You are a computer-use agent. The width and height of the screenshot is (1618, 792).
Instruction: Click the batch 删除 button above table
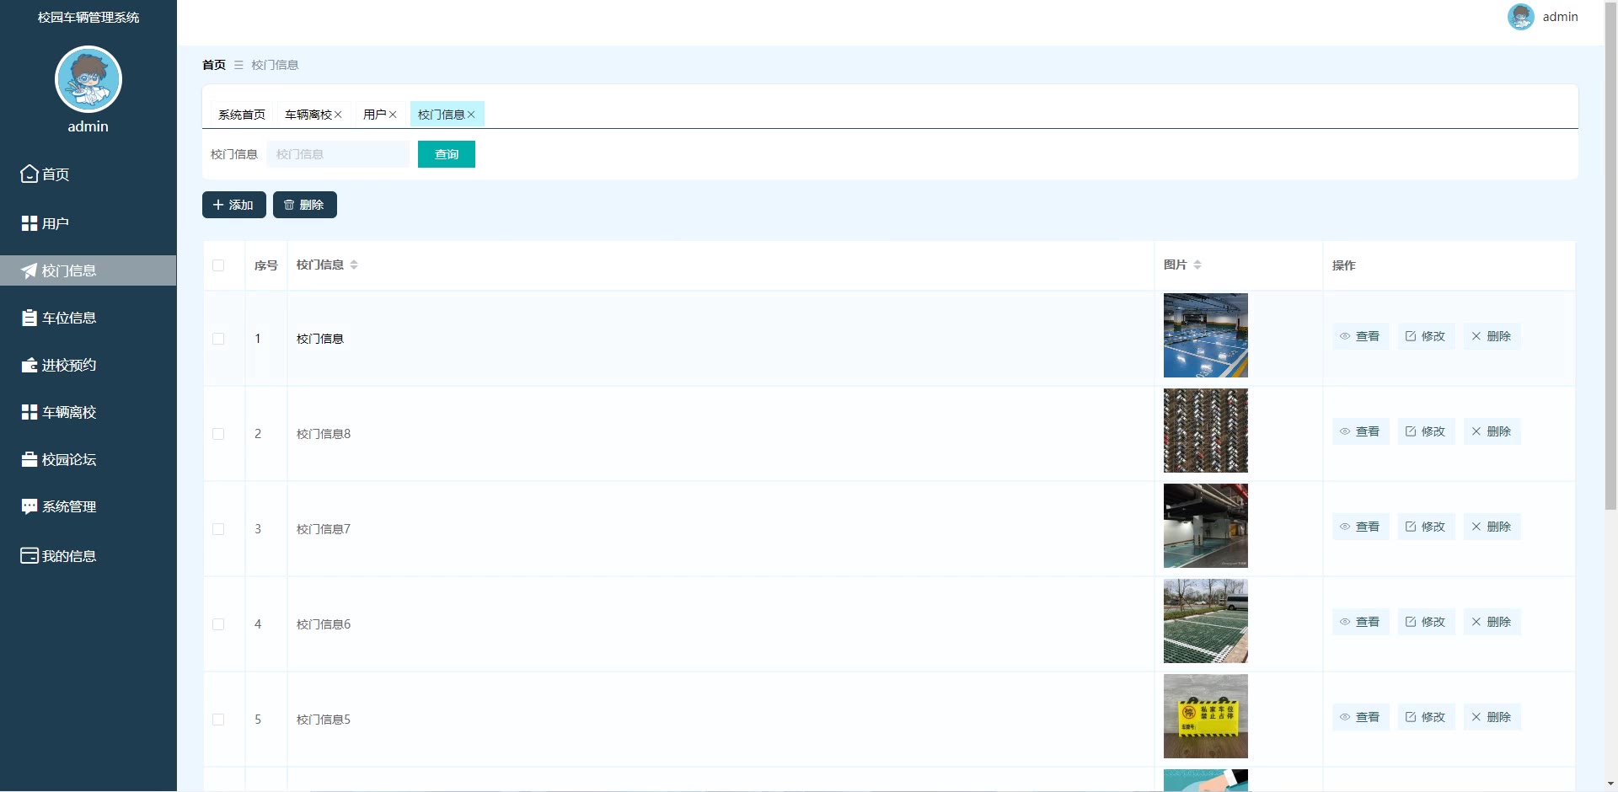pyautogui.click(x=305, y=205)
